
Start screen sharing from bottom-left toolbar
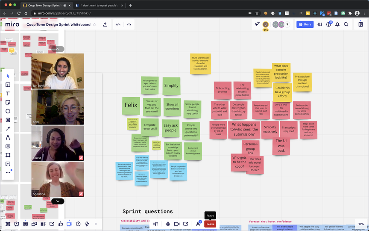52,224
